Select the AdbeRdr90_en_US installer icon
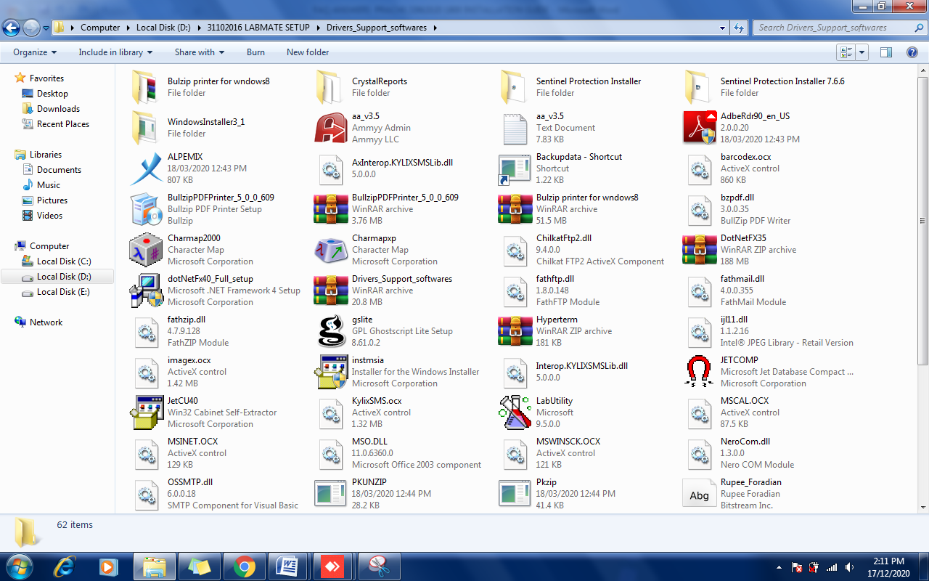 click(x=700, y=128)
